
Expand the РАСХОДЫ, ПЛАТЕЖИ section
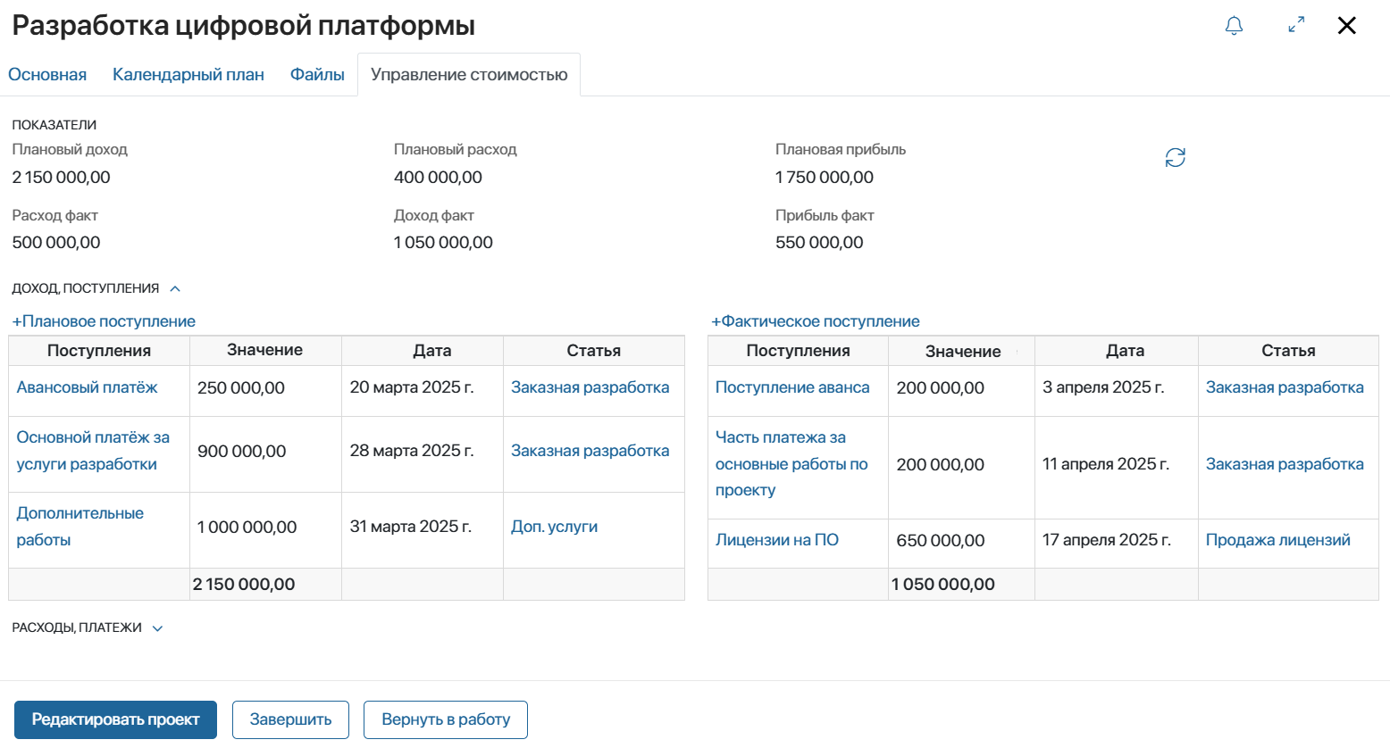coord(157,627)
